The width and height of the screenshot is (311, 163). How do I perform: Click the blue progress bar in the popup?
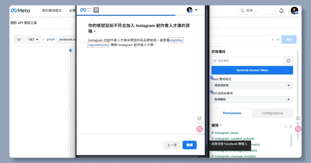[126, 15]
